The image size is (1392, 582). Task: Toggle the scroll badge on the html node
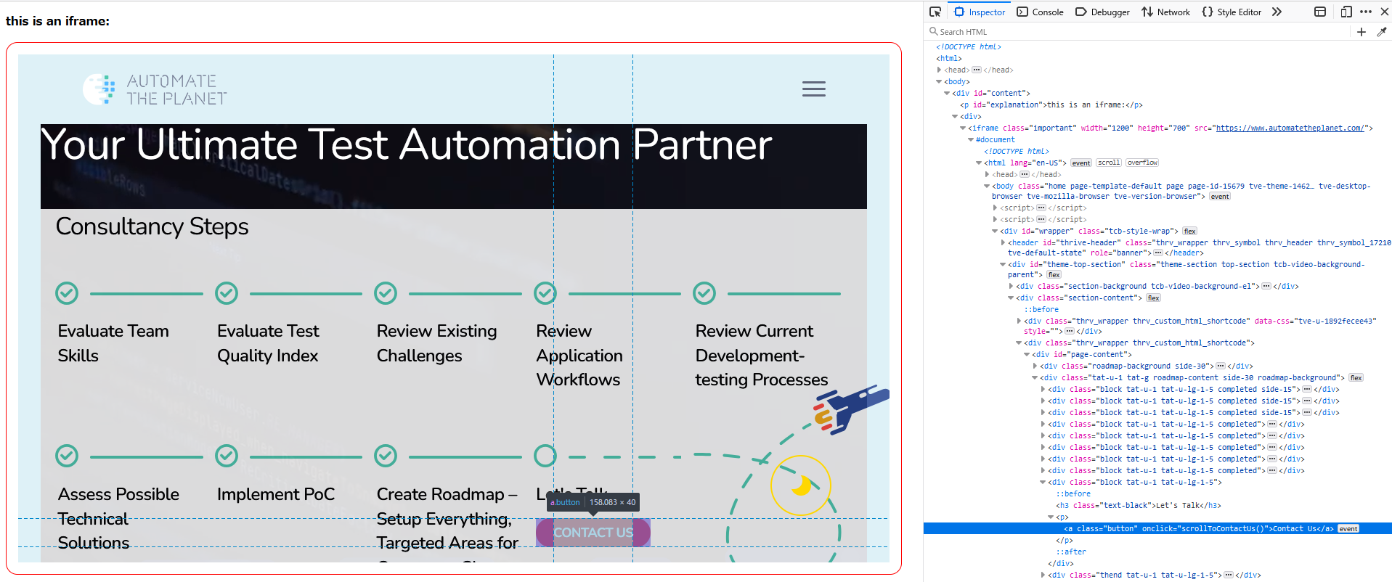pyautogui.click(x=1109, y=163)
